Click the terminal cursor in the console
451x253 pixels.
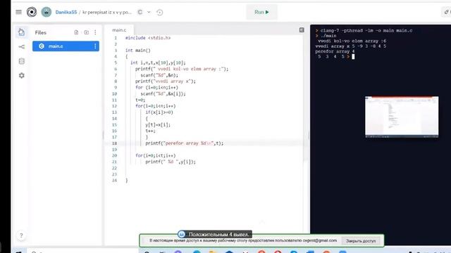click(x=353, y=57)
